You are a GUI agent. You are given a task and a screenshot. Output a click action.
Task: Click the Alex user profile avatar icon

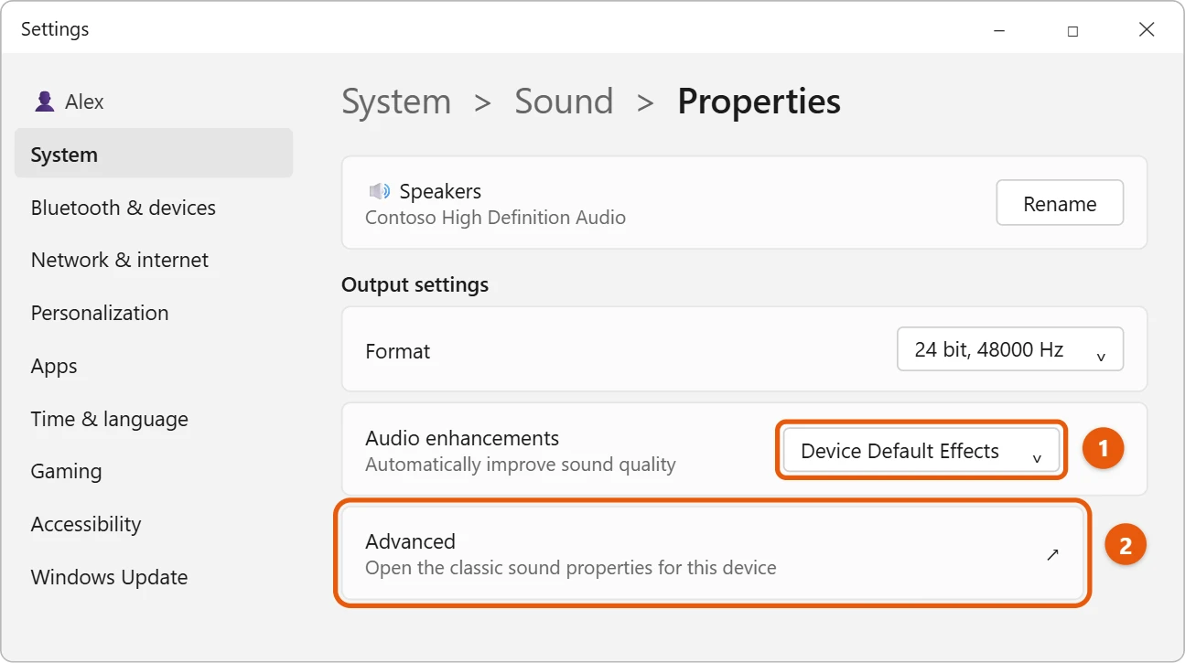(x=44, y=102)
